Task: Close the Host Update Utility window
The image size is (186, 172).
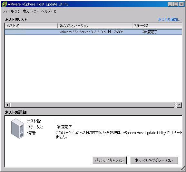Action: (181, 4)
